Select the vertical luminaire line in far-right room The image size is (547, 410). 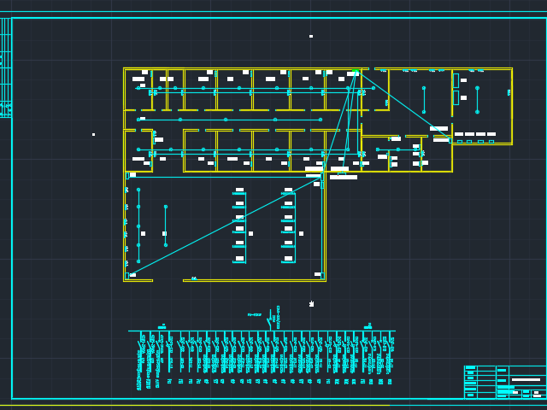[x=477, y=100]
